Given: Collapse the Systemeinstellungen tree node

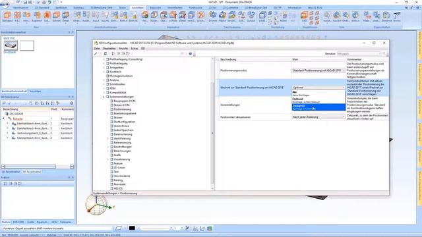Looking at the screenshot, I should 104,97.
